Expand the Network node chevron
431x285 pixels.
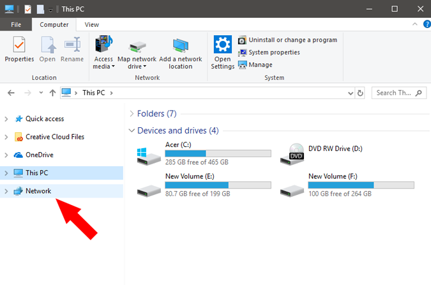pos(6,191)
